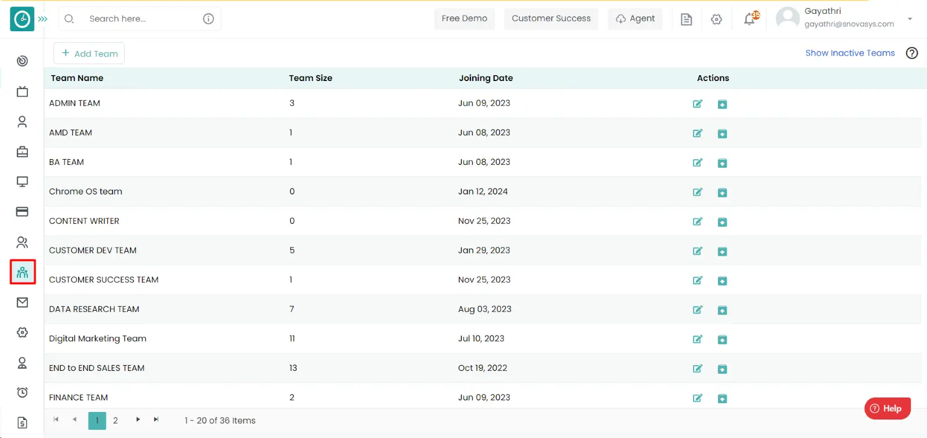This screenshot has height=438, width=927.
Task: Edit the DATA RESEARCH TEAM row
Action: click(698, 310)
